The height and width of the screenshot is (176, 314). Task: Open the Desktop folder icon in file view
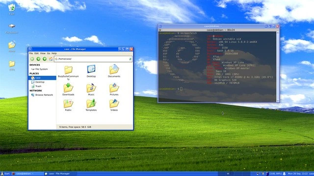pyautogui.click(x=91, y=71)
